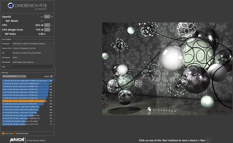Run the OpenGL benchmark test

coord(47,17)
